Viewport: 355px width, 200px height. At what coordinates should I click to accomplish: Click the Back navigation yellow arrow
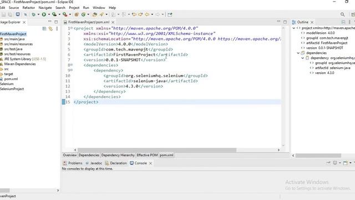point(147,14)
